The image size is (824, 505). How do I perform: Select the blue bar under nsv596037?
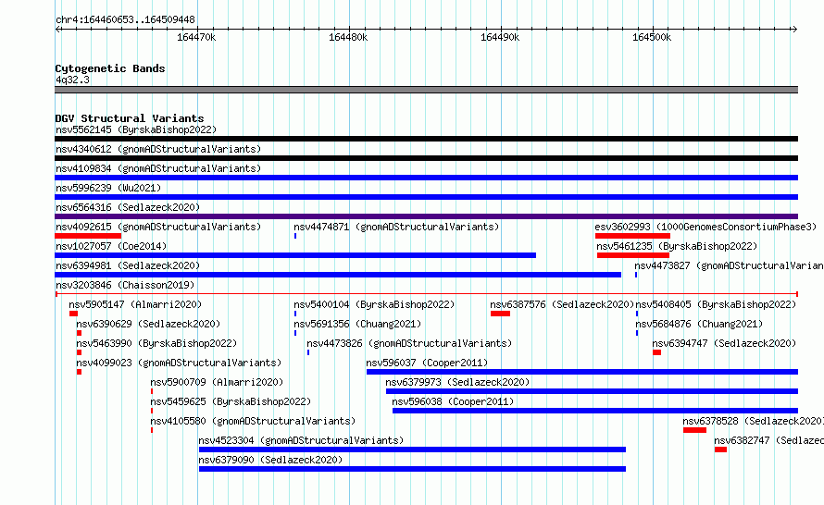[x=582, y=372]
